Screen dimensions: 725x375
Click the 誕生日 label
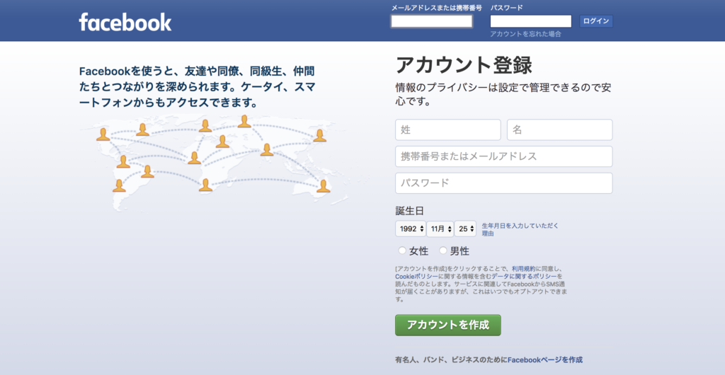pyautogui.click(x=410, y=211)
